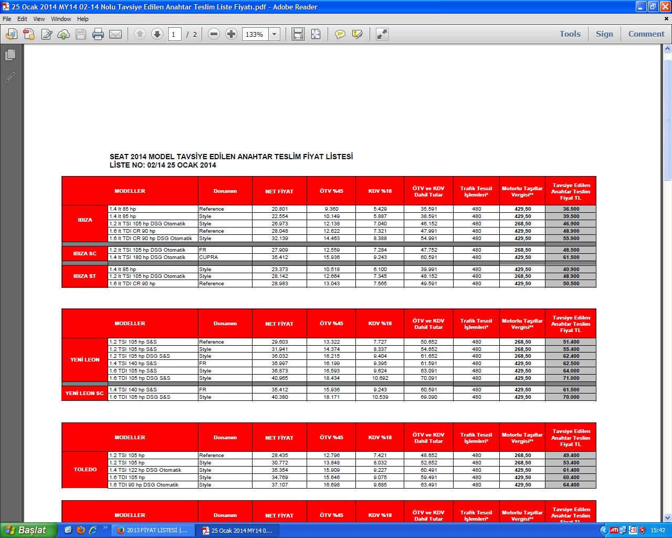The image size is (672, 538).
Task: Open the View menu
Action: [x=39, y=19]
